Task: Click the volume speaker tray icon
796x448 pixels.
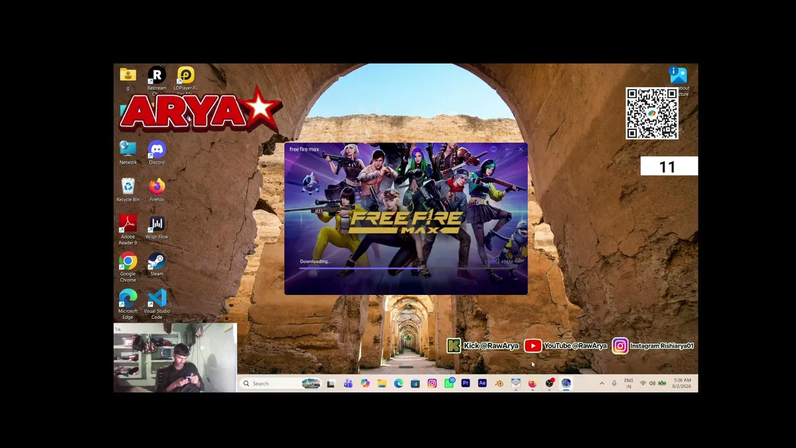Action: [x=652, y=383]
